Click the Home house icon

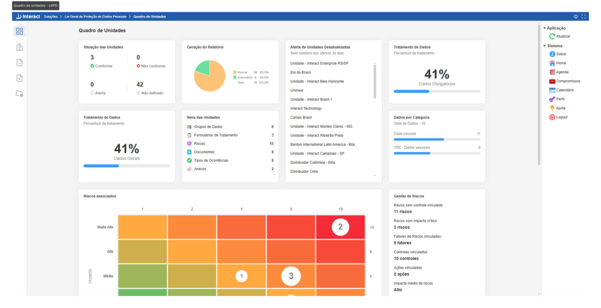point(552,63)
